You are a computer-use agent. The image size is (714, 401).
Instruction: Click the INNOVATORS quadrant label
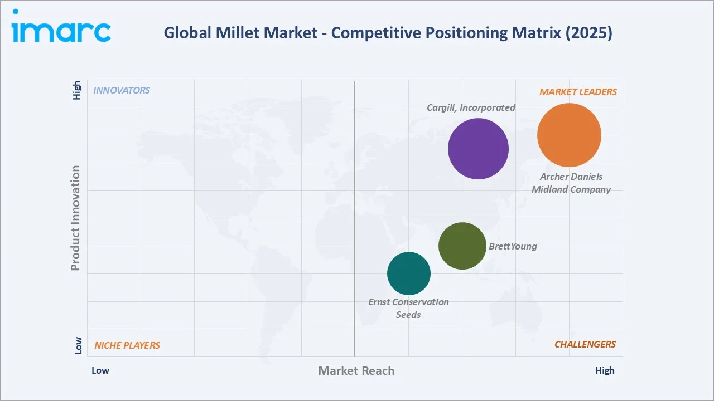click(x=122, y=90)
